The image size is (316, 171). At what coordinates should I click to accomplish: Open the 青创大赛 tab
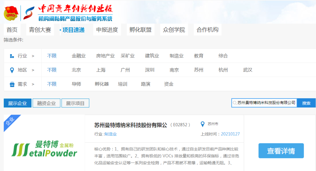point(40,30)
